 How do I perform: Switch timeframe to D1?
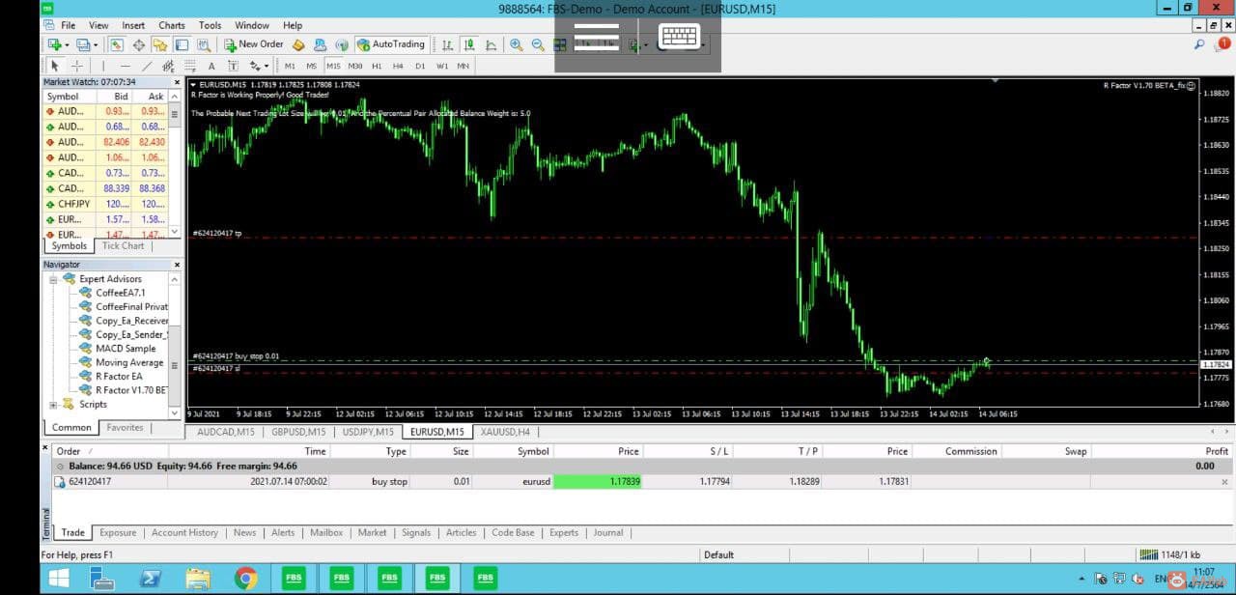[x=420, y=66]
